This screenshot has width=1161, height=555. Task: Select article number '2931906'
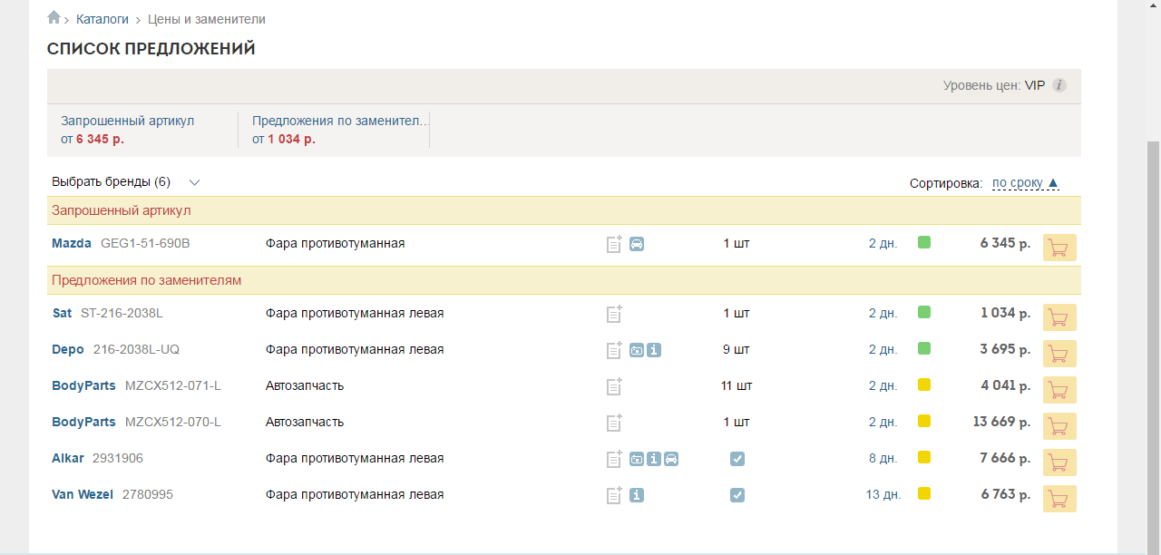pos(118,458)
